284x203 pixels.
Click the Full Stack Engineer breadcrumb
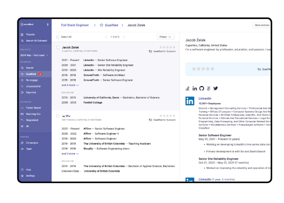click(75, 25)
